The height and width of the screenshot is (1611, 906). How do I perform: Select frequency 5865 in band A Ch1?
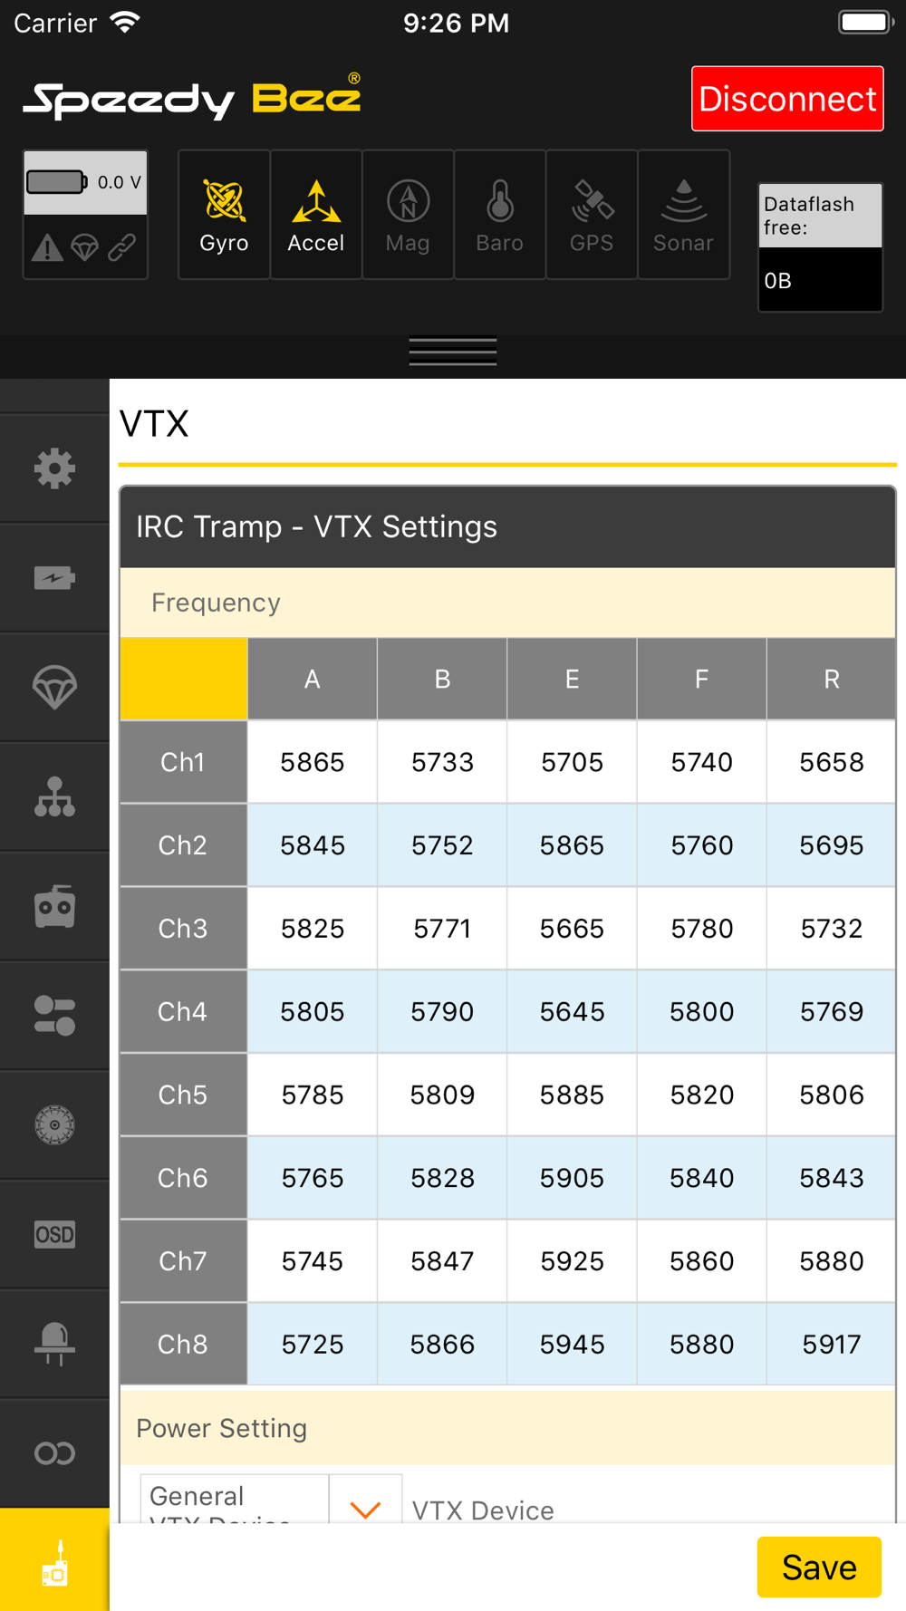(x=313, y=762)
